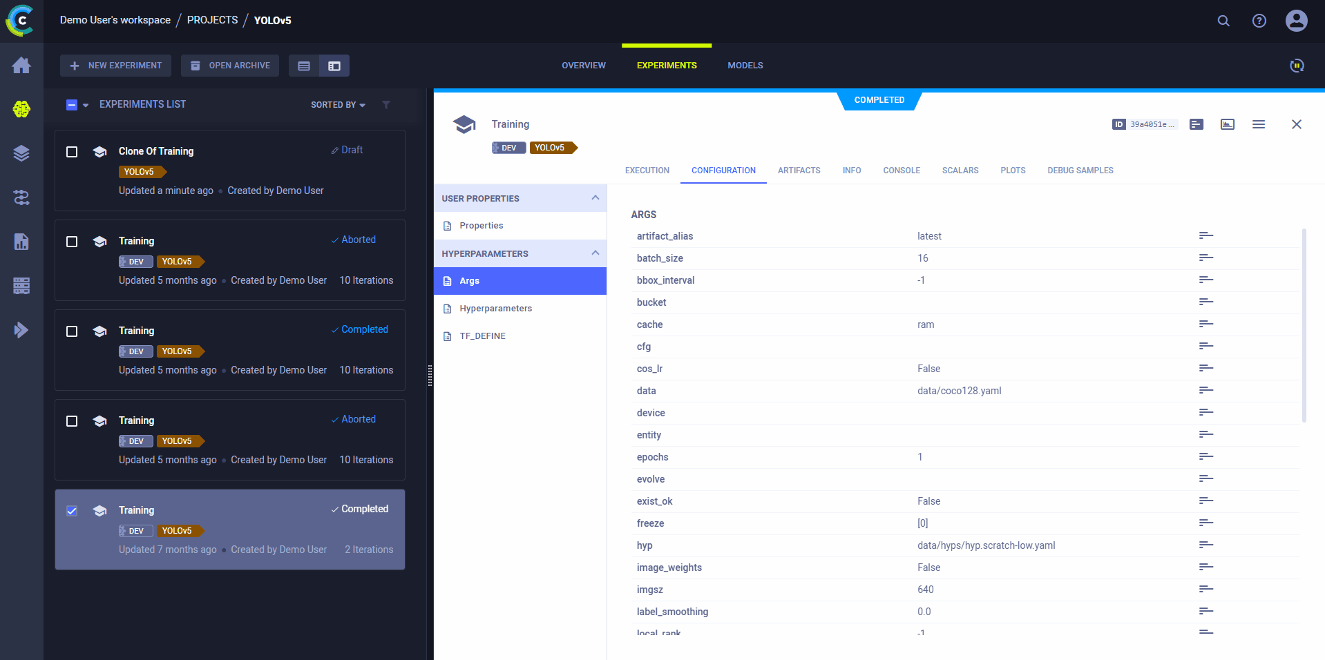The height and width of the screenshot is (660, 1325).
Task: Open the Sorted By dropdown
Action: tap(338, 105)
